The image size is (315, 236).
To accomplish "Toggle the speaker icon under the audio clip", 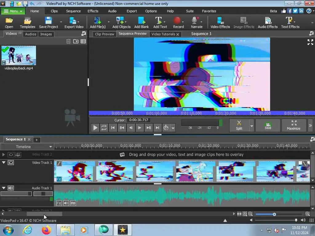I will (x=66, y=203).
